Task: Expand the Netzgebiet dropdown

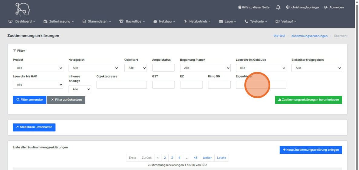Action: (x=94, y=68)
